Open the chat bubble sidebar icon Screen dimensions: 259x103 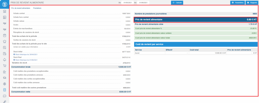point(5,96)
